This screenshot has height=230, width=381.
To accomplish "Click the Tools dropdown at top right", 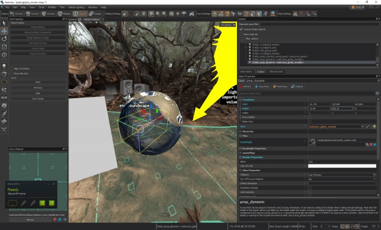I will tap(358, 7).
